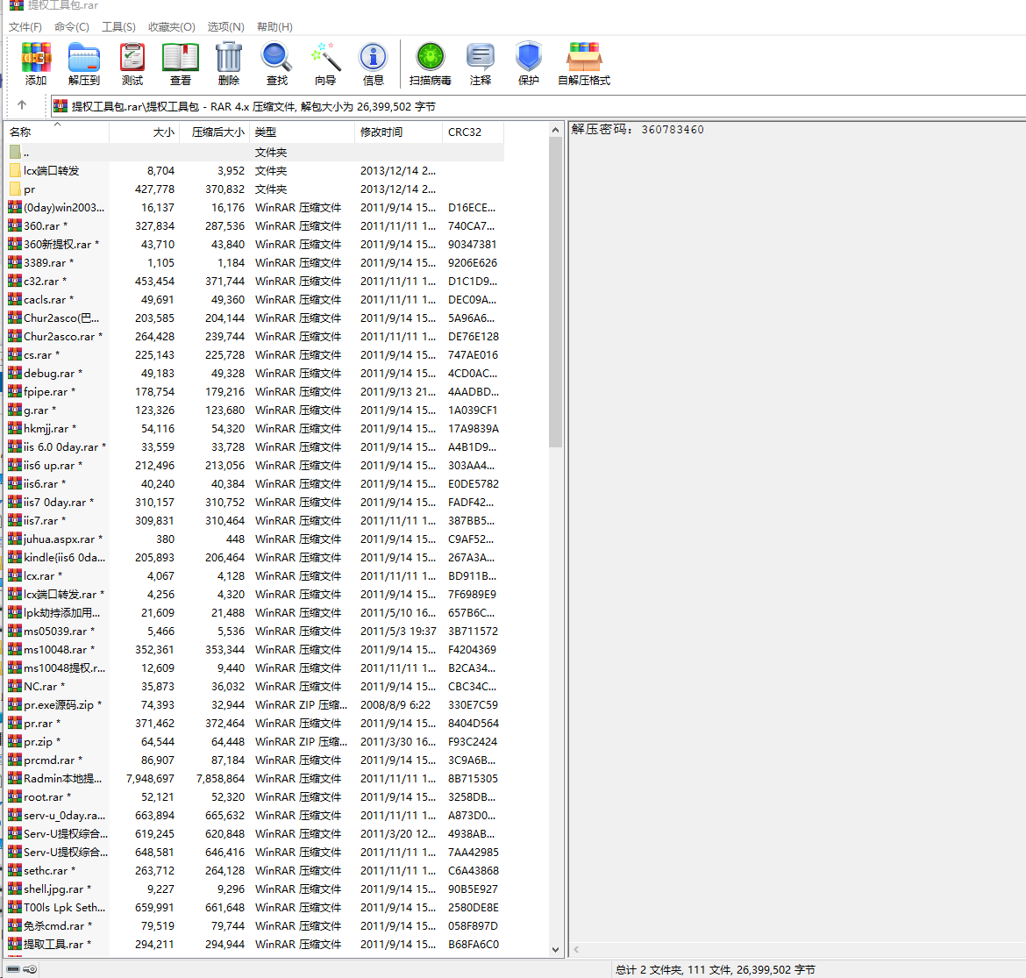
Task: Select the ms10048.rar file
Action: [255, 649]
